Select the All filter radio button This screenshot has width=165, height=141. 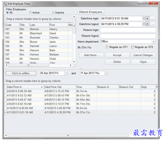7,13
